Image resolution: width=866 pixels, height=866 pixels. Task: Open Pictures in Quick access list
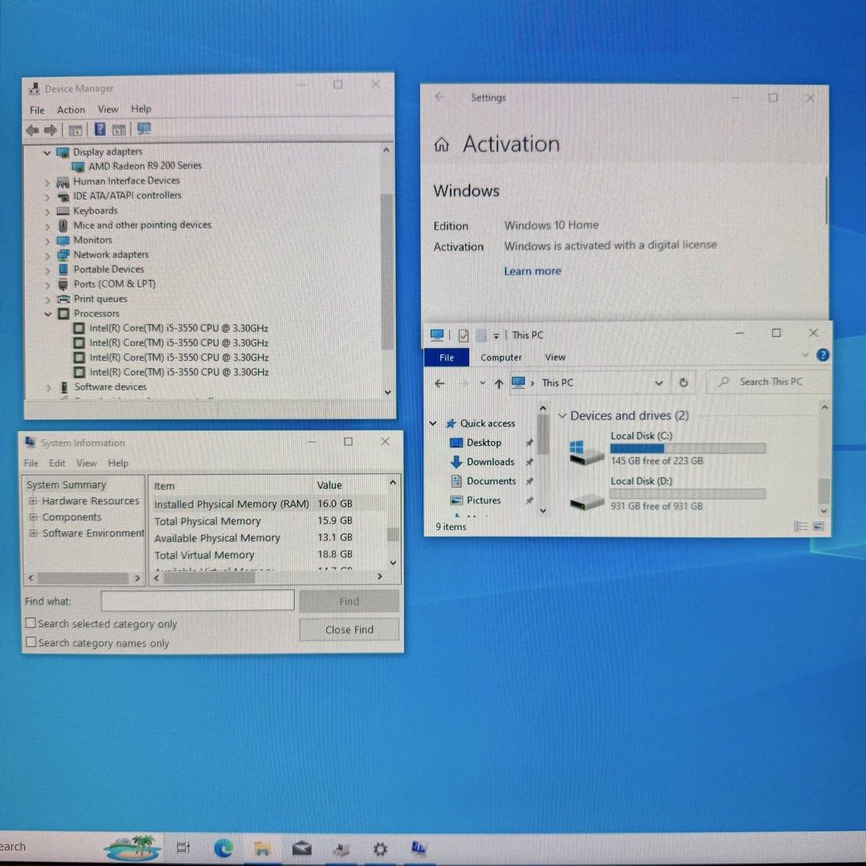[484, 500]
